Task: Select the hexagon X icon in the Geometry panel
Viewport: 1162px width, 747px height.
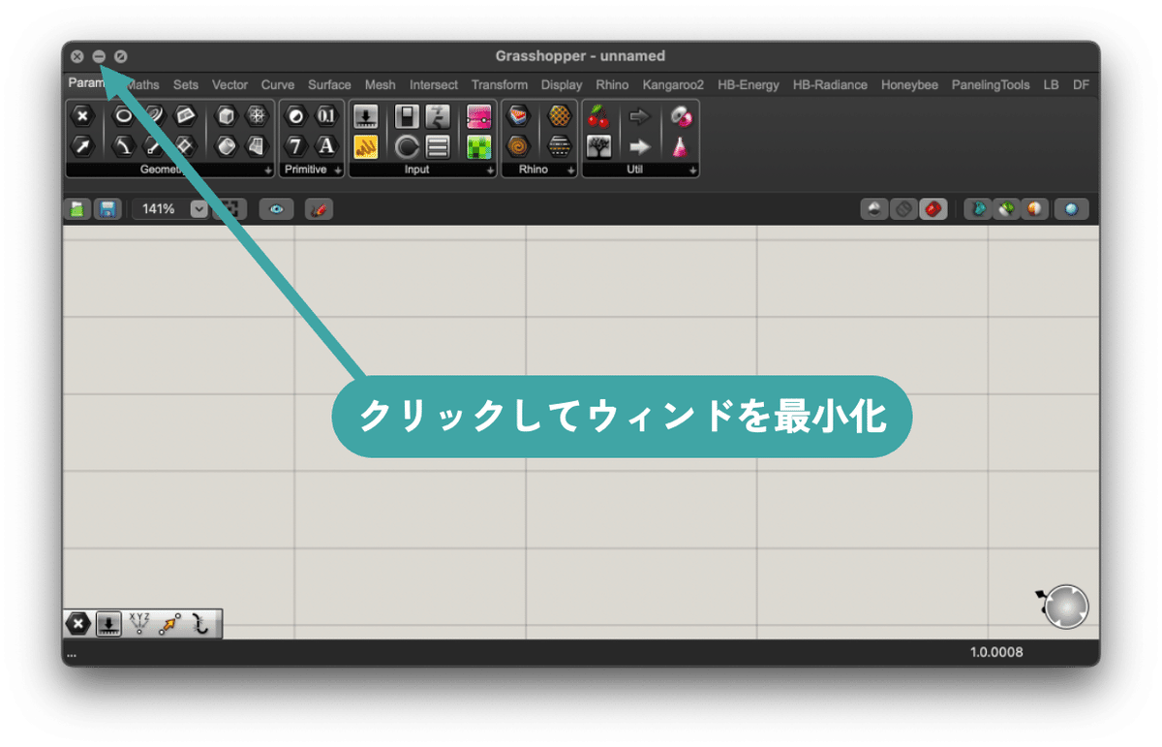Action: click(x=82, y=116)
